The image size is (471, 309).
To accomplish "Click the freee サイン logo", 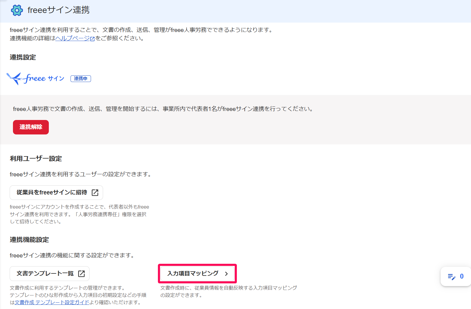I will (x=36, y=79).
